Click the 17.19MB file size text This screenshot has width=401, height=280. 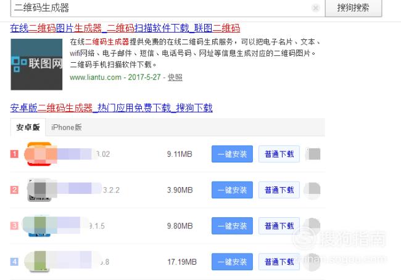(x=182, y=262)
